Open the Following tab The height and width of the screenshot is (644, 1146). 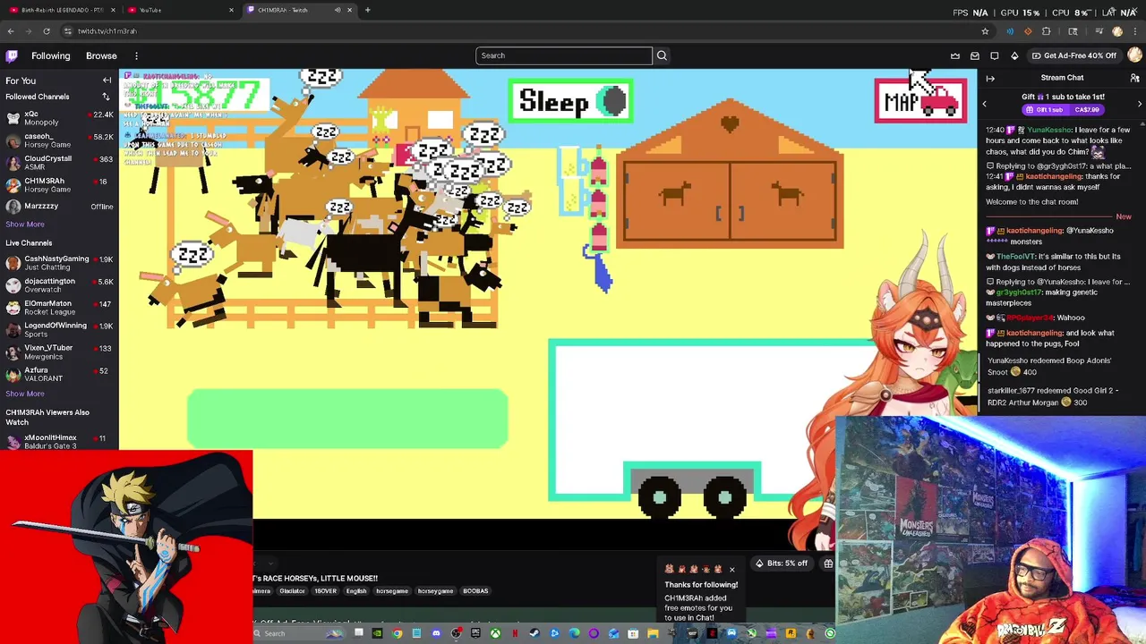tap(50, 55)
